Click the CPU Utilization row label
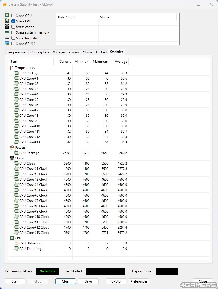 pos(31,243)
